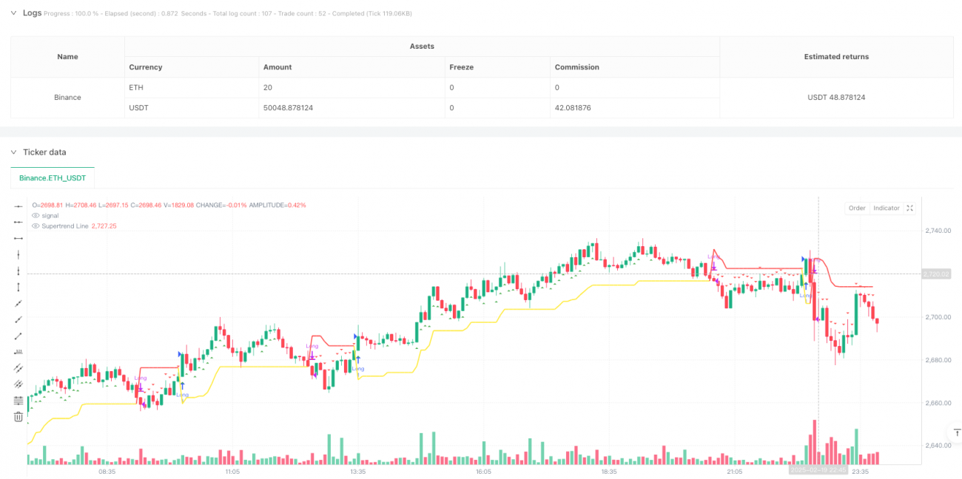Select the horizontal segment drawing tool
962x479 pixels.
(18, 238)
